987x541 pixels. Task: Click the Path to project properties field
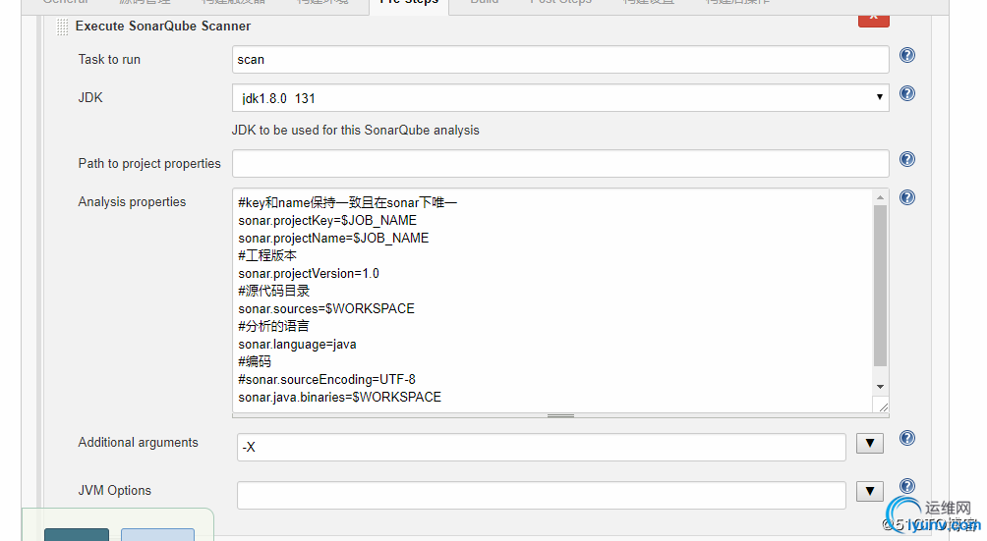coord(560,163)
